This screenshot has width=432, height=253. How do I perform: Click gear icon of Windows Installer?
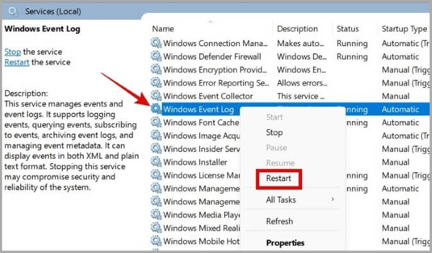click(156, 162)
